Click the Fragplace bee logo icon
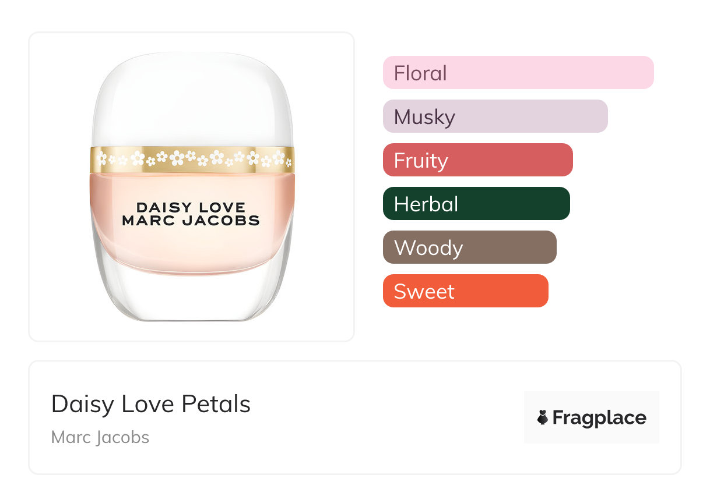Viewport: 710px width, 503px height. [543, 417]
